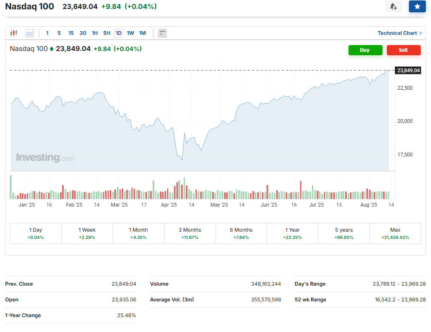Screen dimensions: 431x332
Task: Click the Day's Range label
Action: 310,284
